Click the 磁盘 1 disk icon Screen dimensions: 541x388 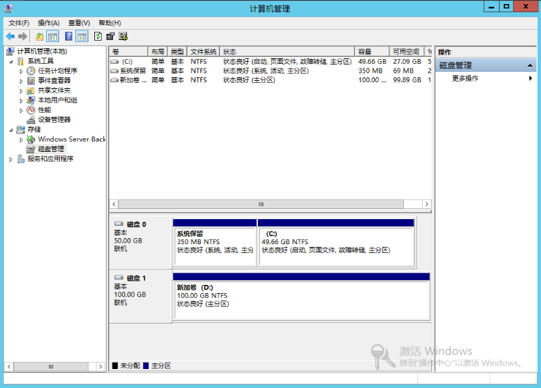point(119,277)
